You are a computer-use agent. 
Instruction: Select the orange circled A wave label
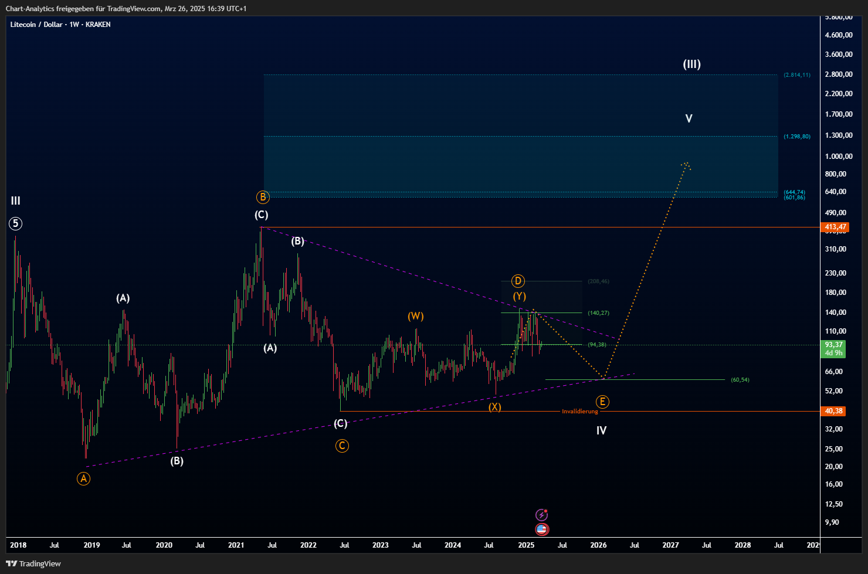[84, 479]
